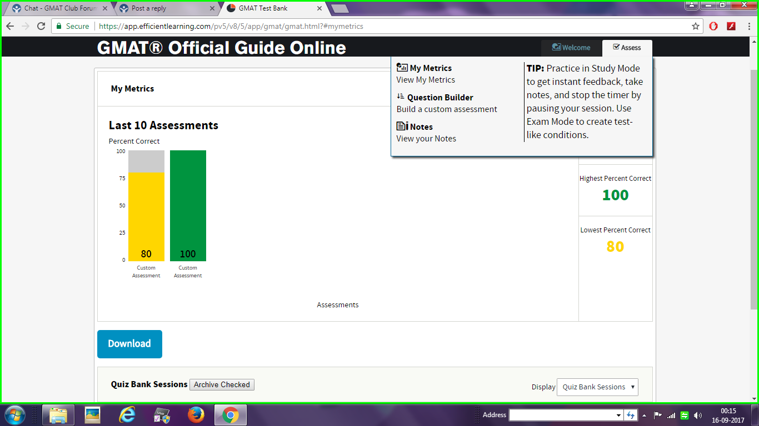Open the Chrome three-dot menu

tap(748, 26)
